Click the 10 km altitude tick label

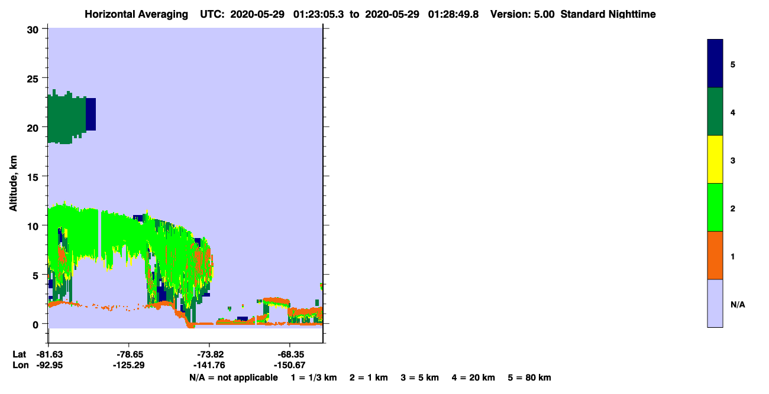(34, 226)
